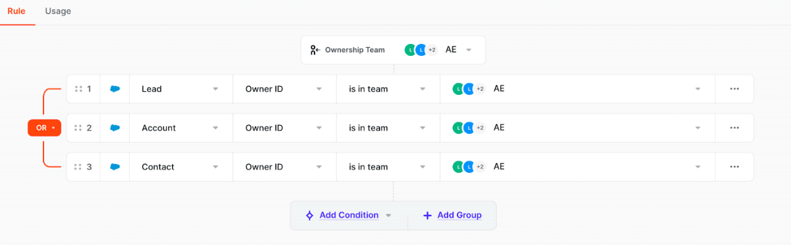Click the +2 avatar badge in Lead row
The width and height of the screenshot is (791, 245).
click(480, 89)
